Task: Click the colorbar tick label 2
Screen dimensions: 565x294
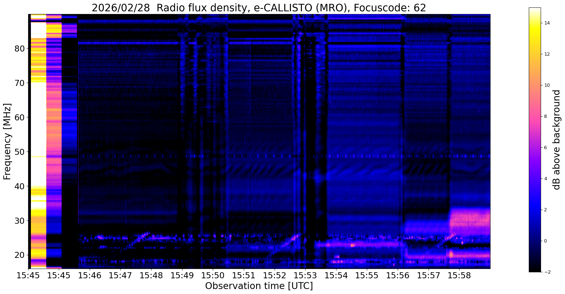Action: (545, 210)
